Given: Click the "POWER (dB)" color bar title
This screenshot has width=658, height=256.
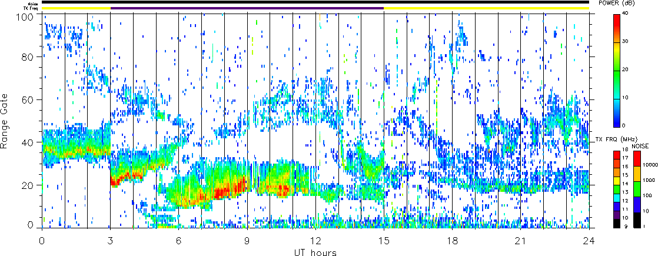Looking at the screenshot, I should (x=626, y=3).
